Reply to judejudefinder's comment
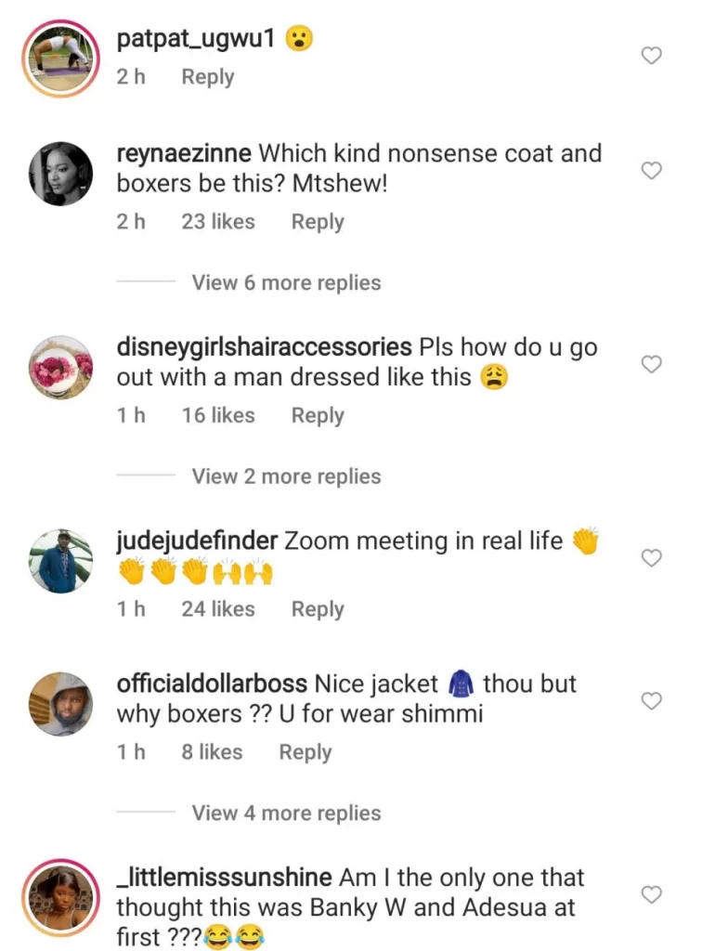Image resolution: width=702 pixels, height=951 pixels. pyautogui.click(x=318, y=609)
